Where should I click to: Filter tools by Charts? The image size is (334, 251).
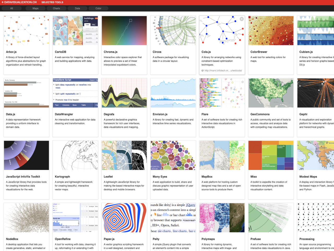56,8
